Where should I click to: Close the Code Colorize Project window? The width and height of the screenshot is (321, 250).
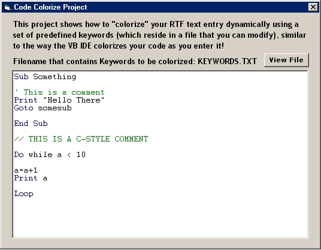point(313,7)
